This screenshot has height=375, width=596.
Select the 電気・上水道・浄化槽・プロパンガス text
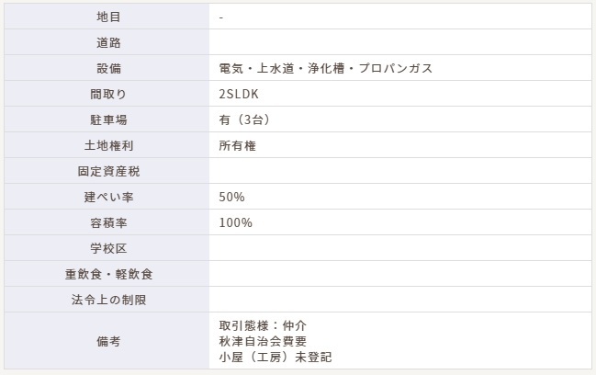[x=326, y=68]
